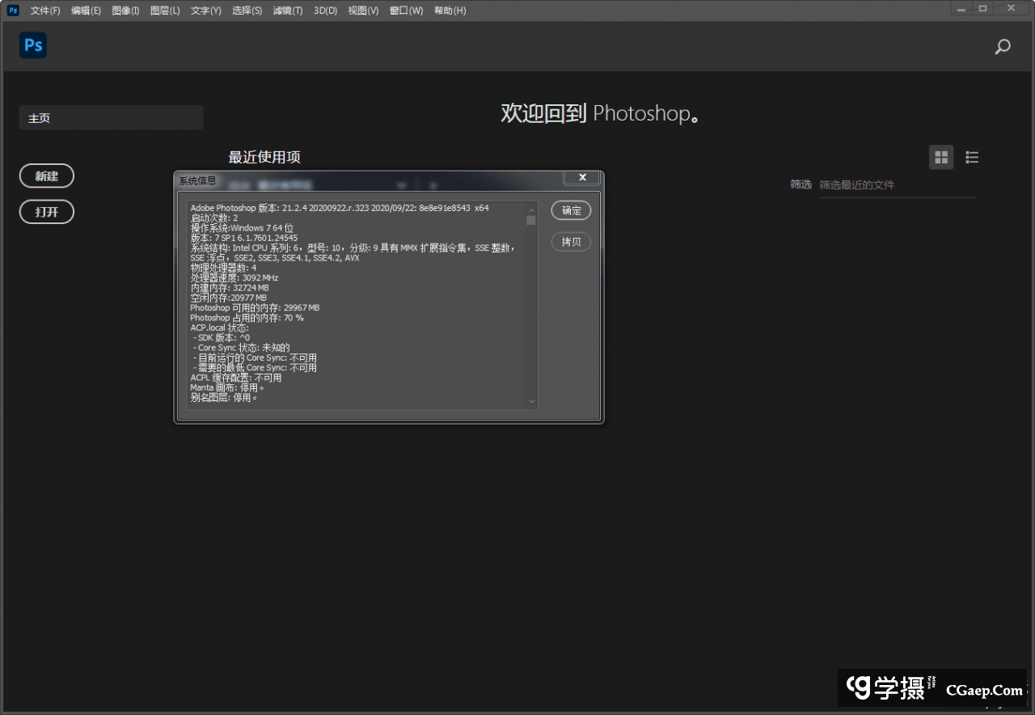Image resolution: width=1035 pixels, height=715 pixels.
Task: Open the 帮助(H) menu
Action: coord(450,11)
